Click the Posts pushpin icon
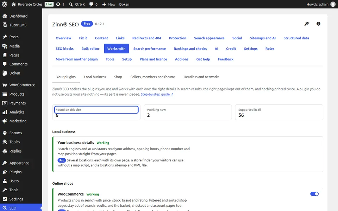Image resolution: width=338 pixels, height=211 pixels. pyautogui.click(x=5, y=37)
